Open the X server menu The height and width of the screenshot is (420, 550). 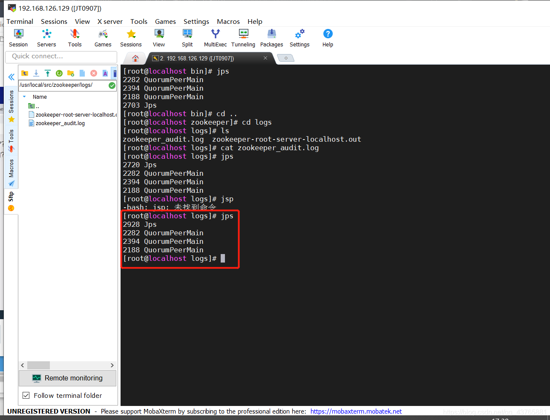[110, 21]
